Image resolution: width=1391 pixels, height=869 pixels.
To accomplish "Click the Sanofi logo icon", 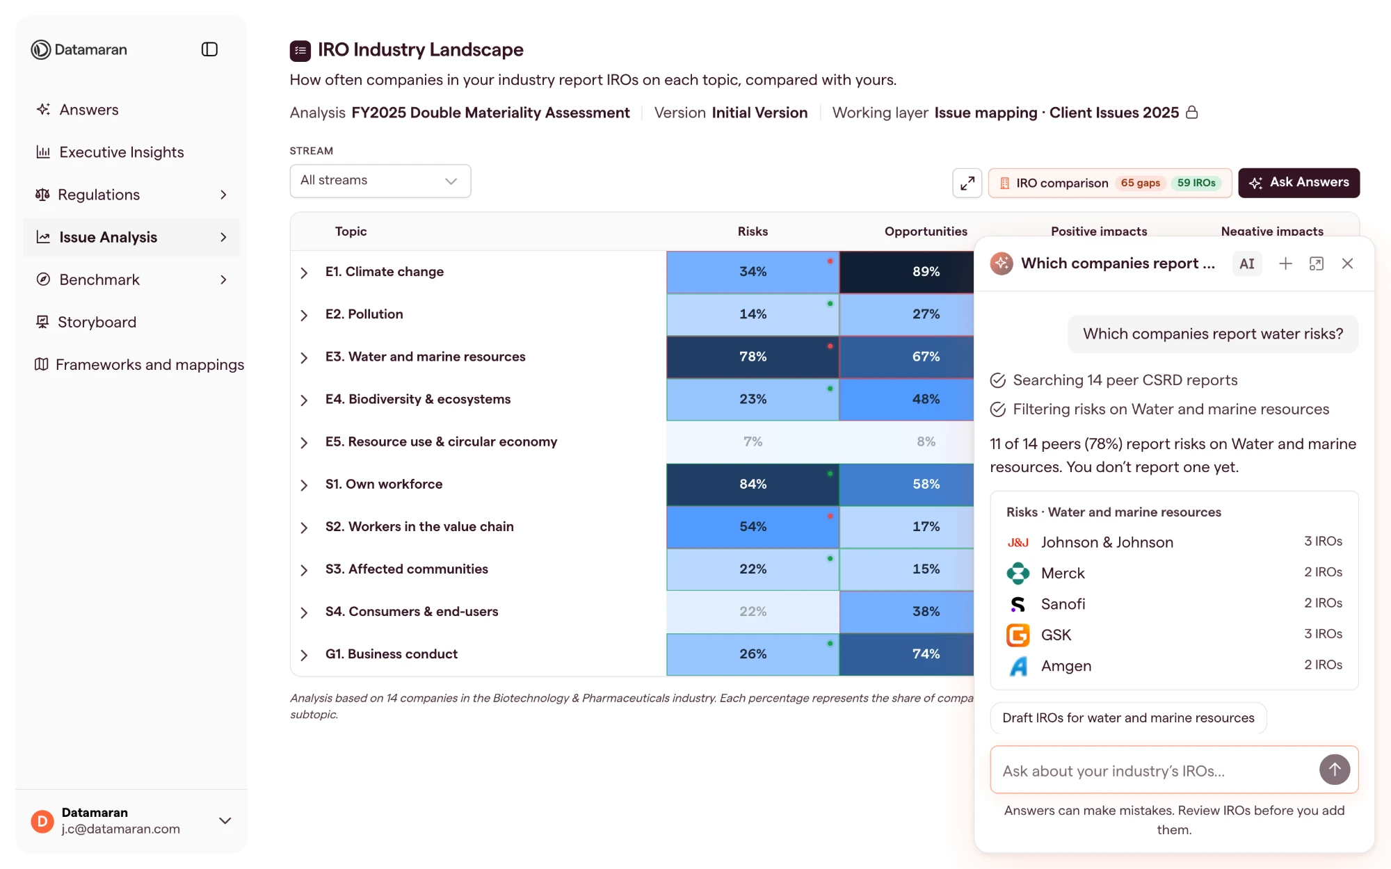I will (x=1018, y=604).
